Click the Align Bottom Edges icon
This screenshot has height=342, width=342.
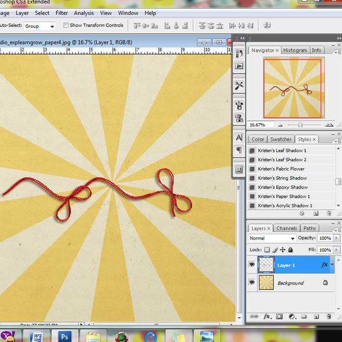154,26
